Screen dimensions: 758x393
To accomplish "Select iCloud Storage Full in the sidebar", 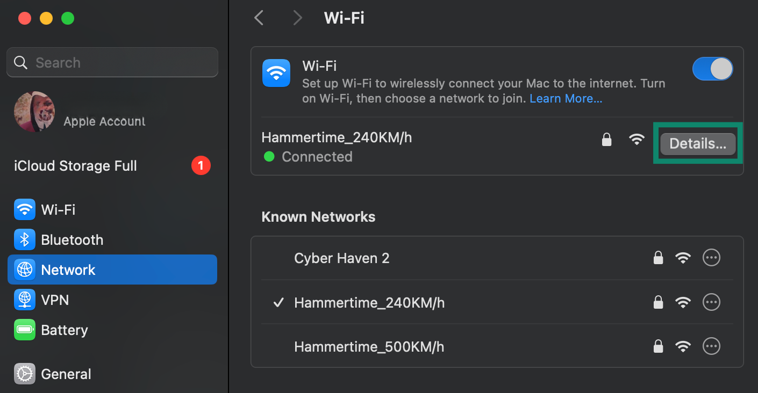I will (x=75, y=166).
